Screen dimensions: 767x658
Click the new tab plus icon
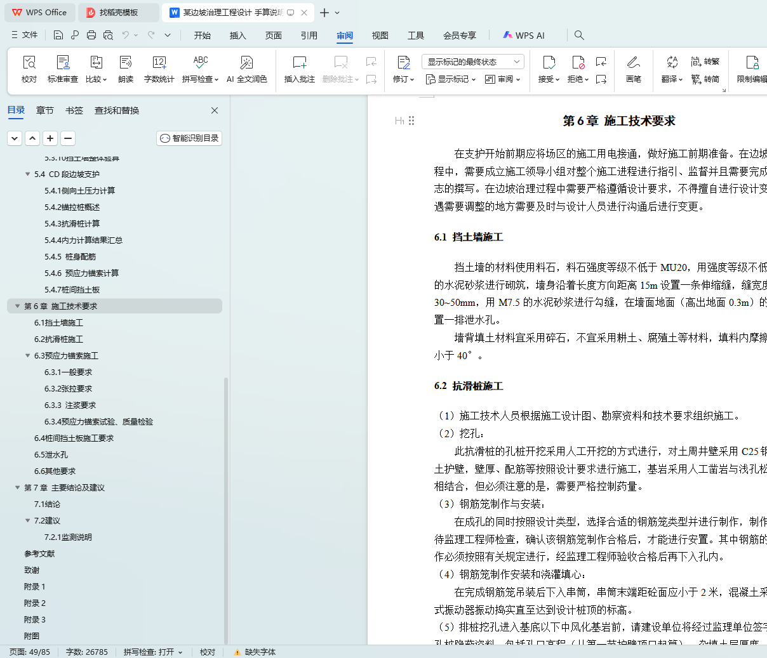[324, 13]
